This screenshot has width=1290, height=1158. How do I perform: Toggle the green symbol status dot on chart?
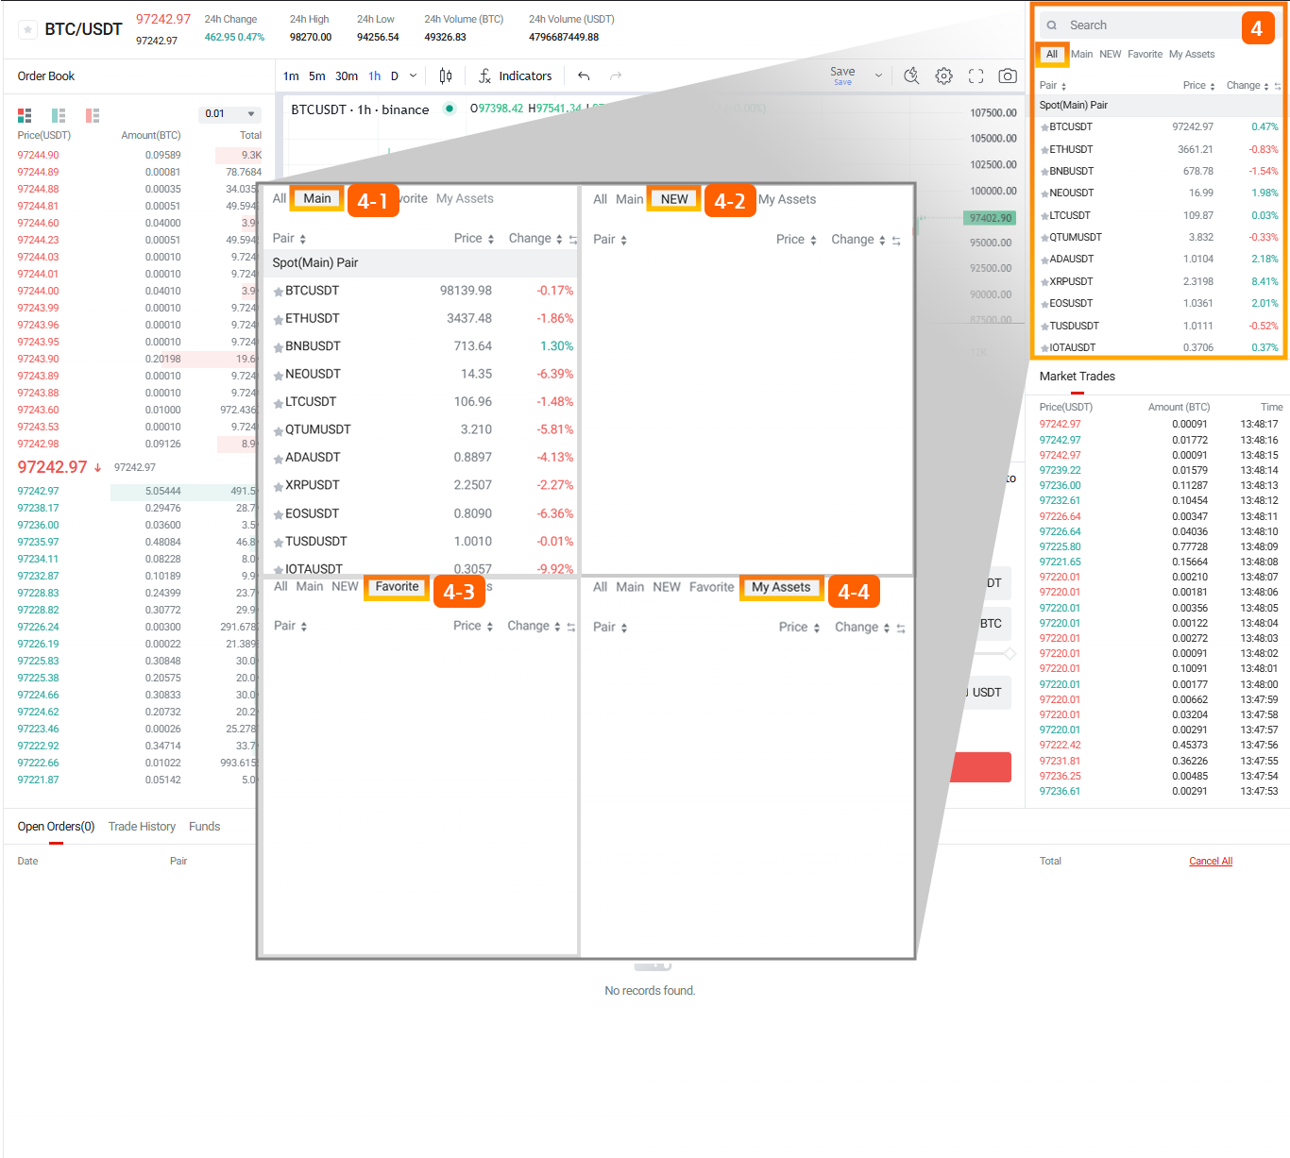tap(450, 109)
